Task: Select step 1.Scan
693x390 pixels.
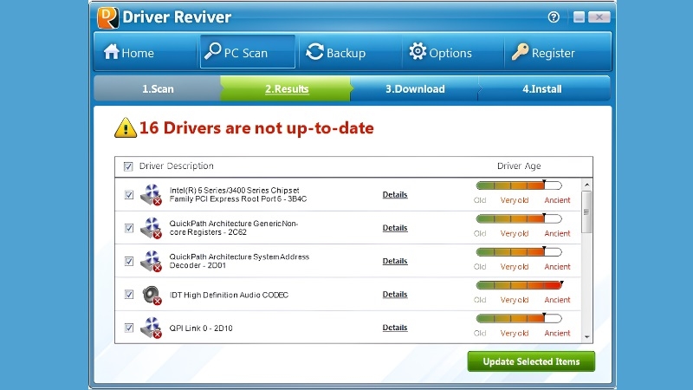Action: [158, 89]
